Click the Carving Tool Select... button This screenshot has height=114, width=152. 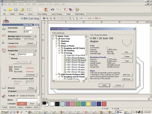coord(31,43)
